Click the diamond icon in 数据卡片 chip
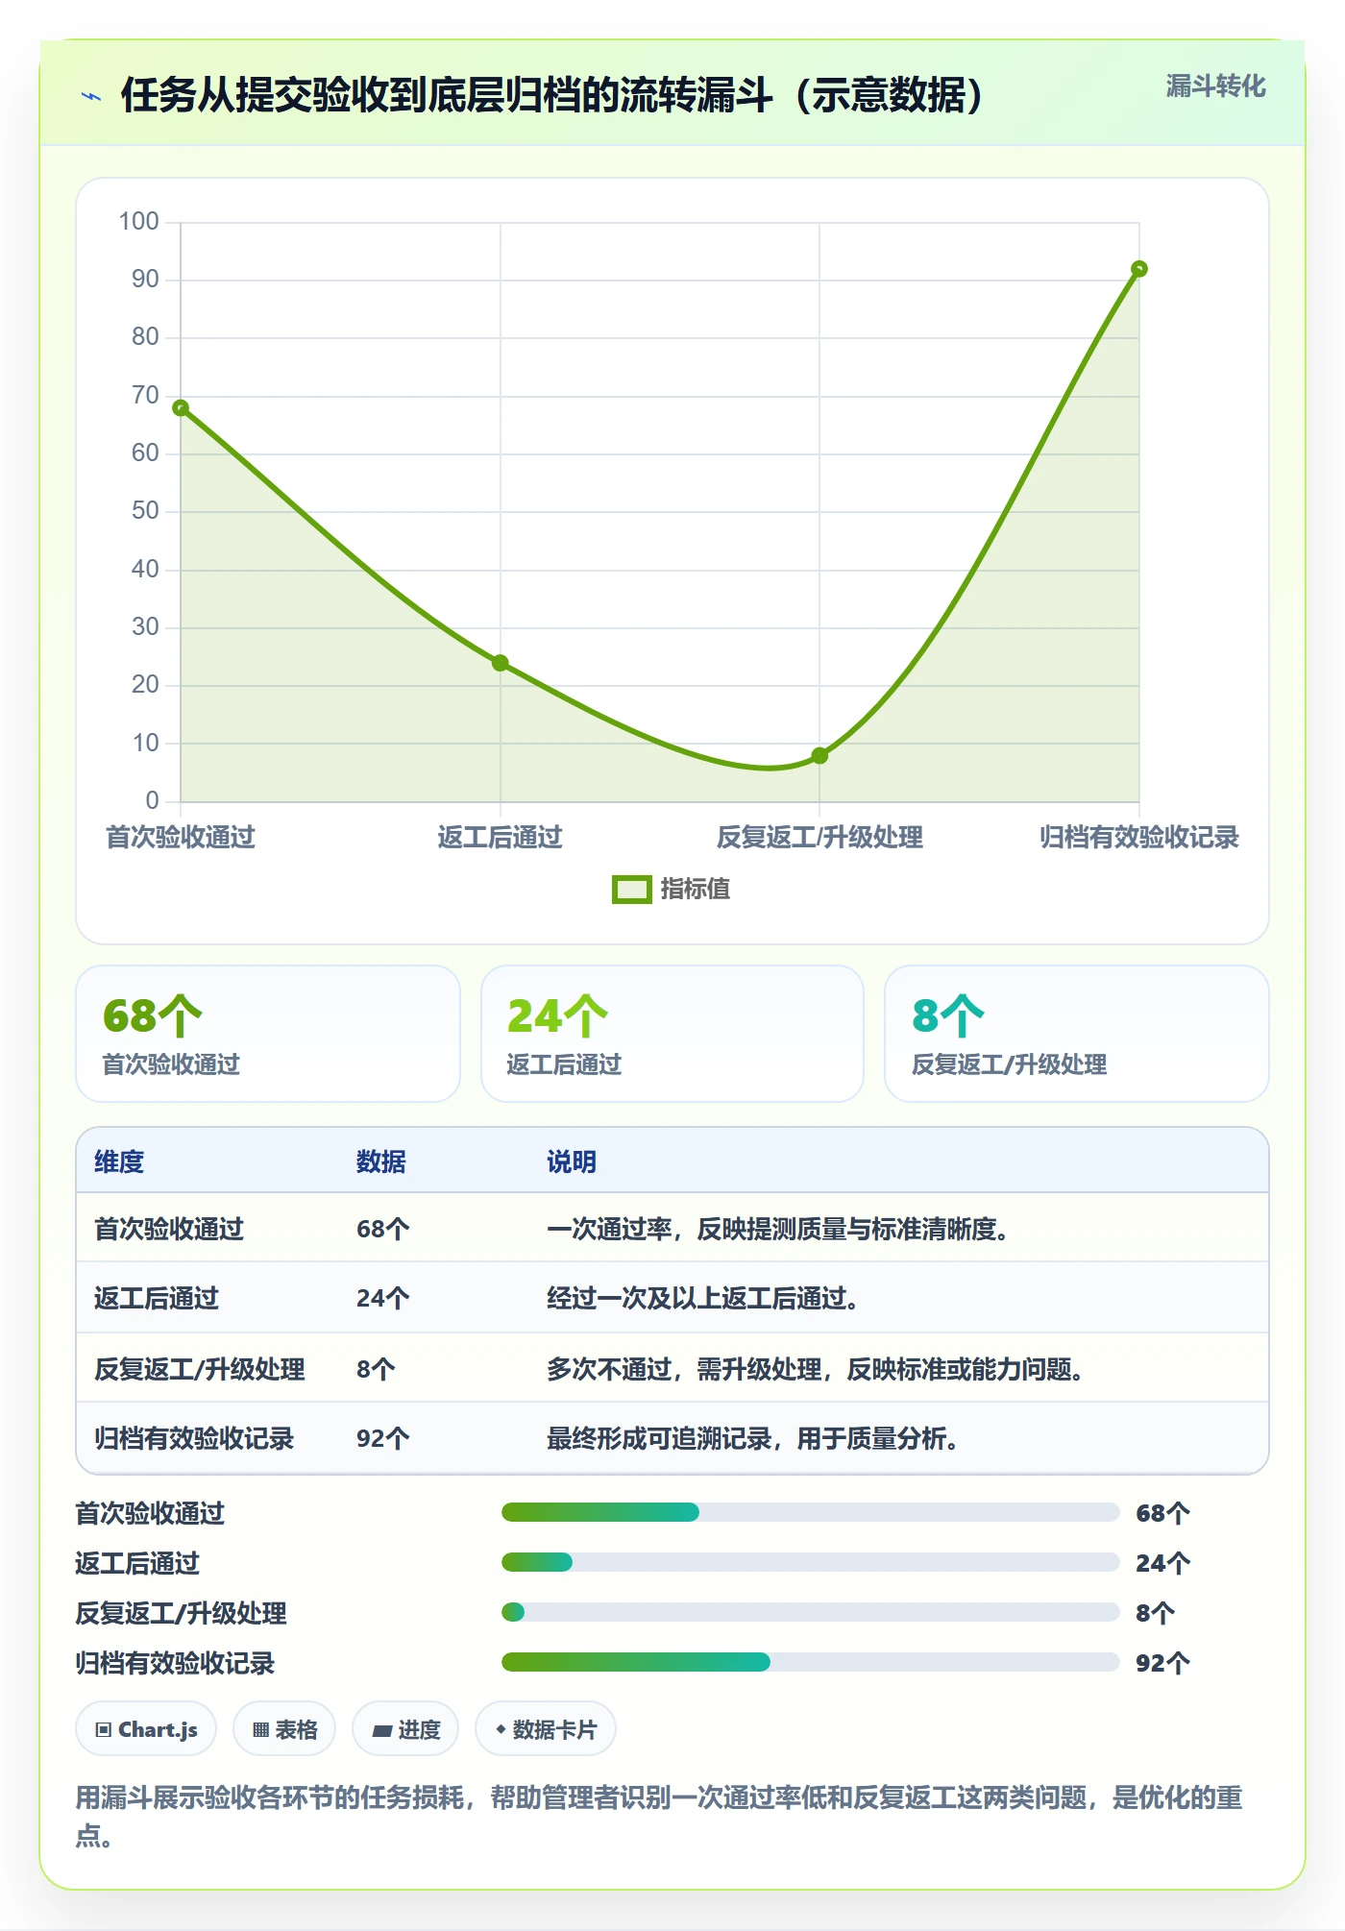The height and width of the screenshot is (1931, 1345). click(501, 1729)
